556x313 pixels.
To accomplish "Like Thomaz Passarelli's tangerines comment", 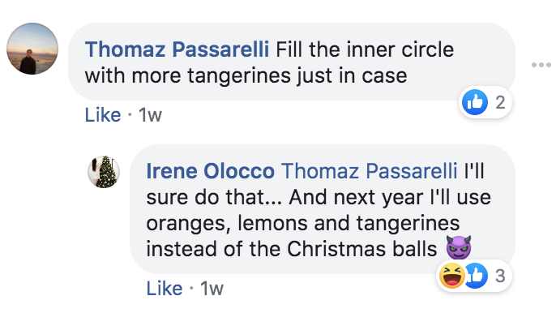I will pyautogui.click(x=103, y=115).
